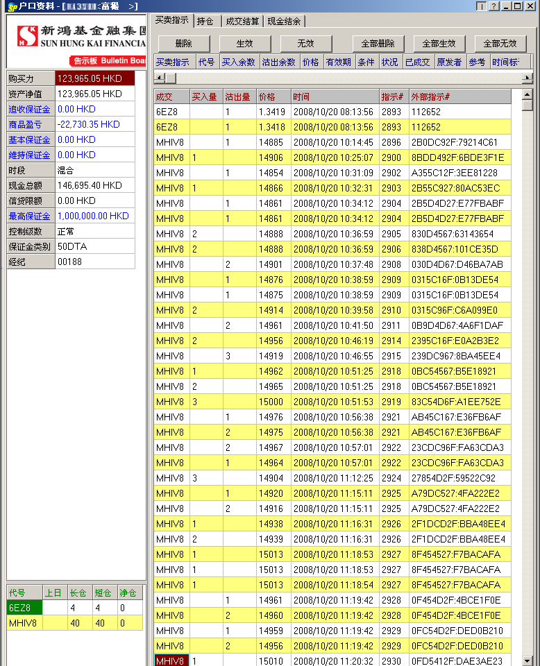Open the 买卖指示 tab
540x666 pixels.
click(x=171, y=20)
